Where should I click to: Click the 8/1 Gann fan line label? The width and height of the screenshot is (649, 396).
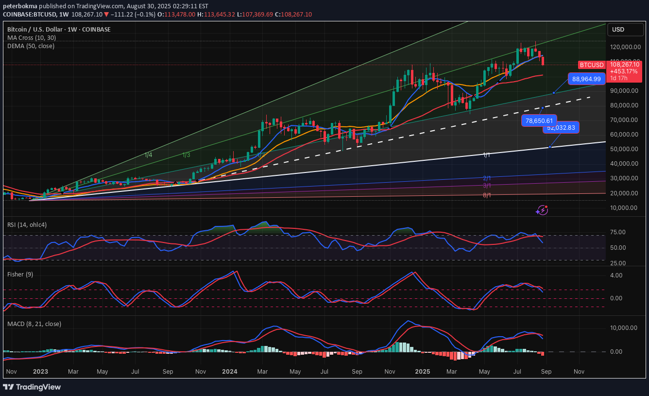pyautogui.click(x=486, y=195)
